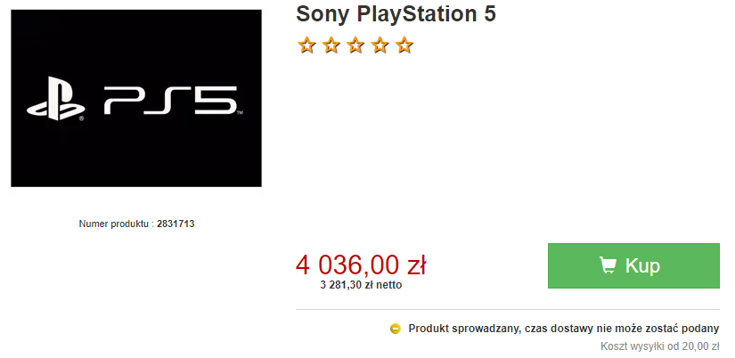Screen dimensions: 735x358
Task: Click the green Kup button label
Action: (x=642, y=265)
